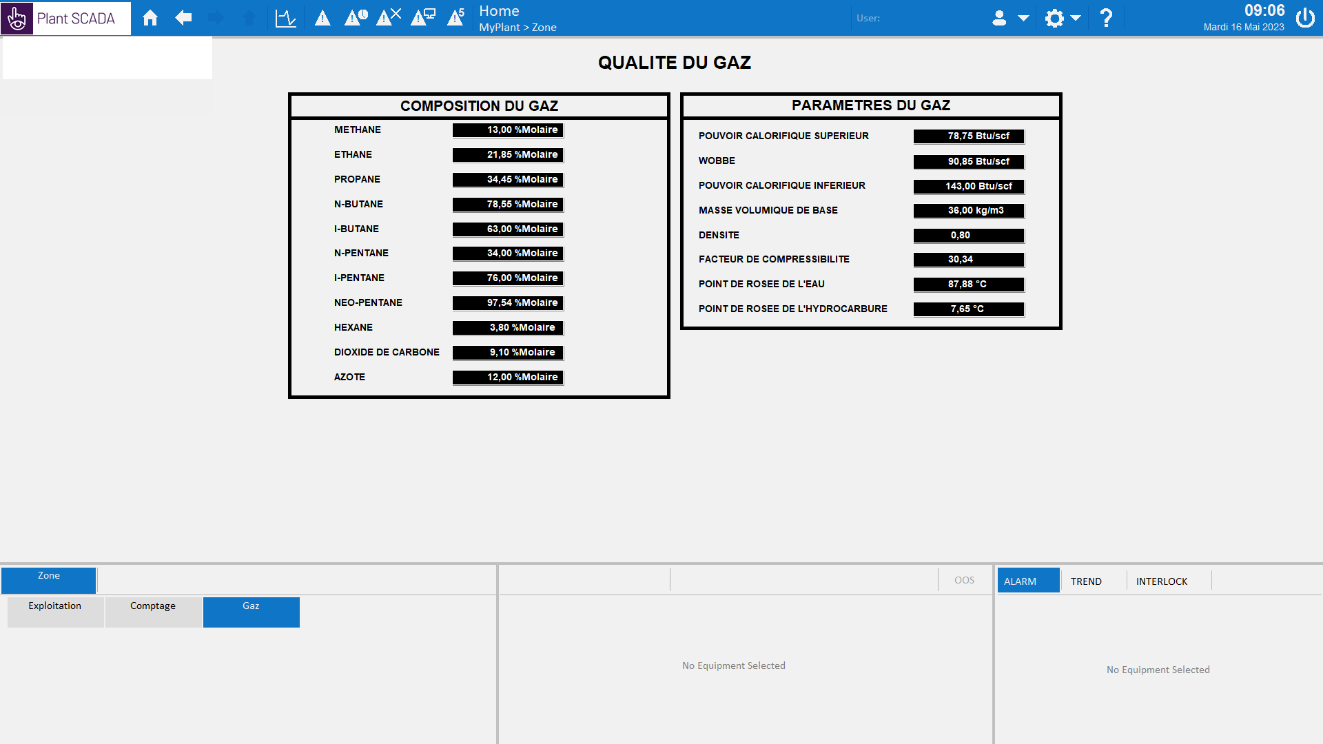The image size is (1323, 744).
Task: Go to the Home page icon
Action: 150,18
